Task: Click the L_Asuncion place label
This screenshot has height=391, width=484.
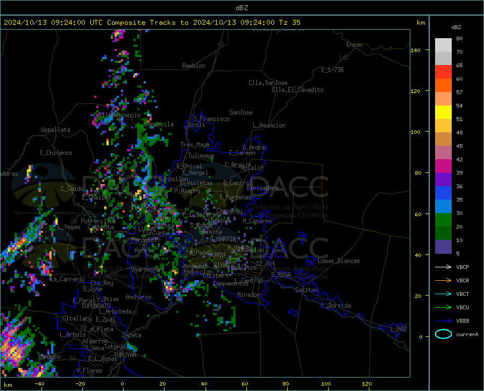Action: click(269, 125)
